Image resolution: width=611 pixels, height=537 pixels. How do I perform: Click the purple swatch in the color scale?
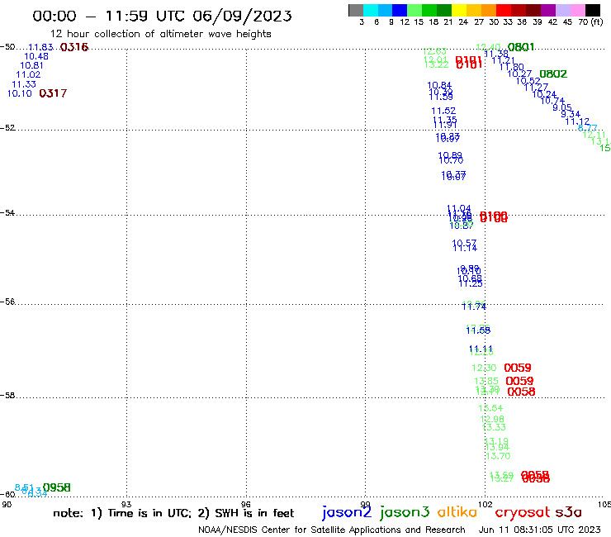click(x=548, y=10)
